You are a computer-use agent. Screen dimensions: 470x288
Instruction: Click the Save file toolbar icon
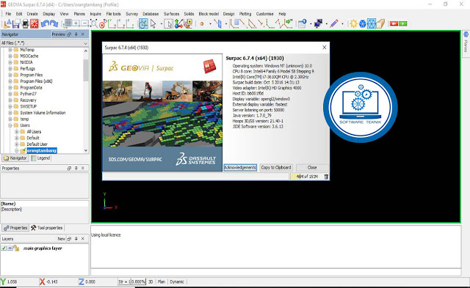17,23
